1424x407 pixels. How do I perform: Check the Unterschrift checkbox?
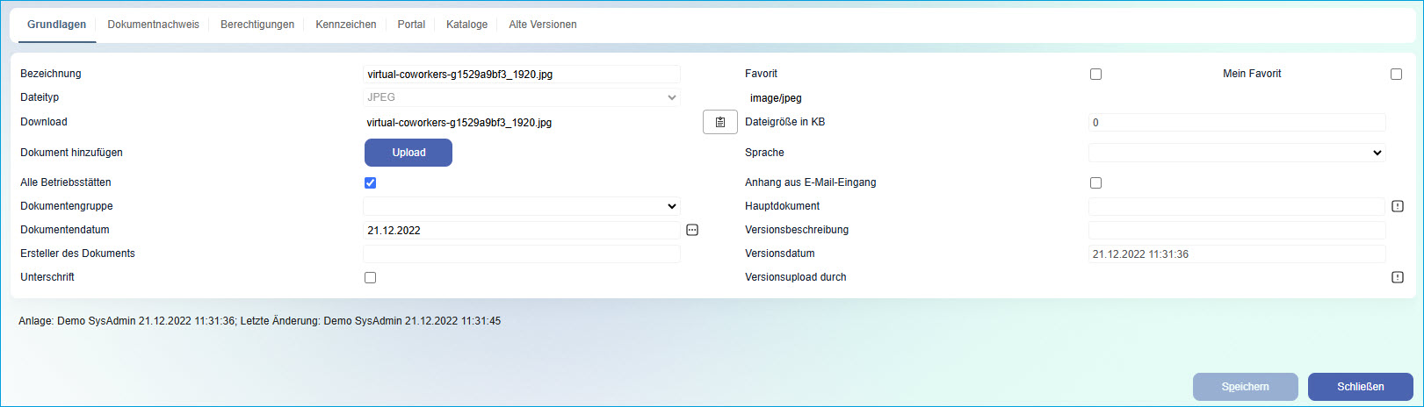[370, 277]
